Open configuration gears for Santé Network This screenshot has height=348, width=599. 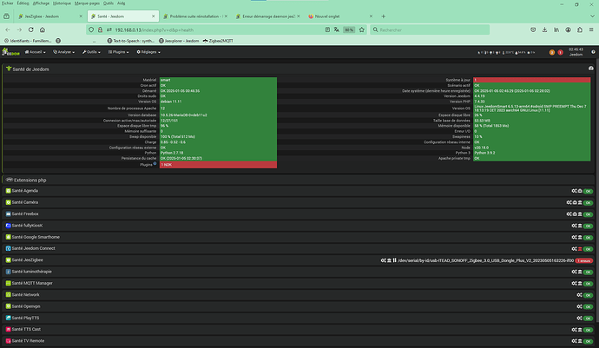tap(580, 295)
